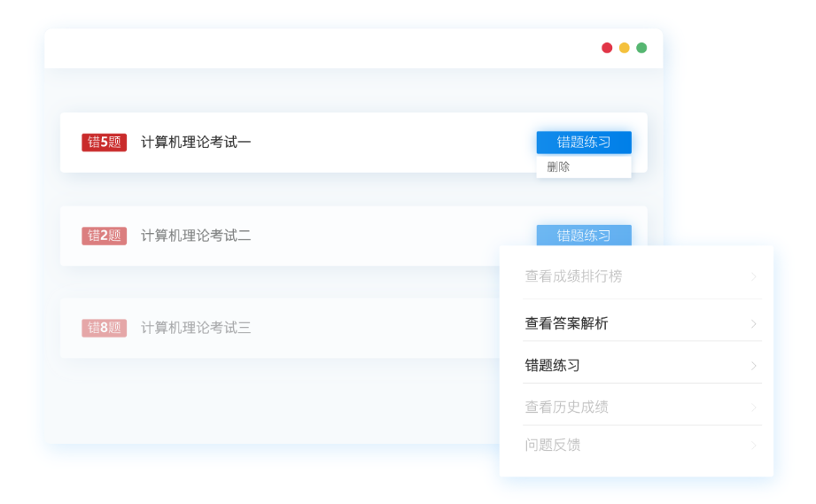816x504 pixels.
Task: Open 问题反馈 menu entry
Action: (552, 445)
